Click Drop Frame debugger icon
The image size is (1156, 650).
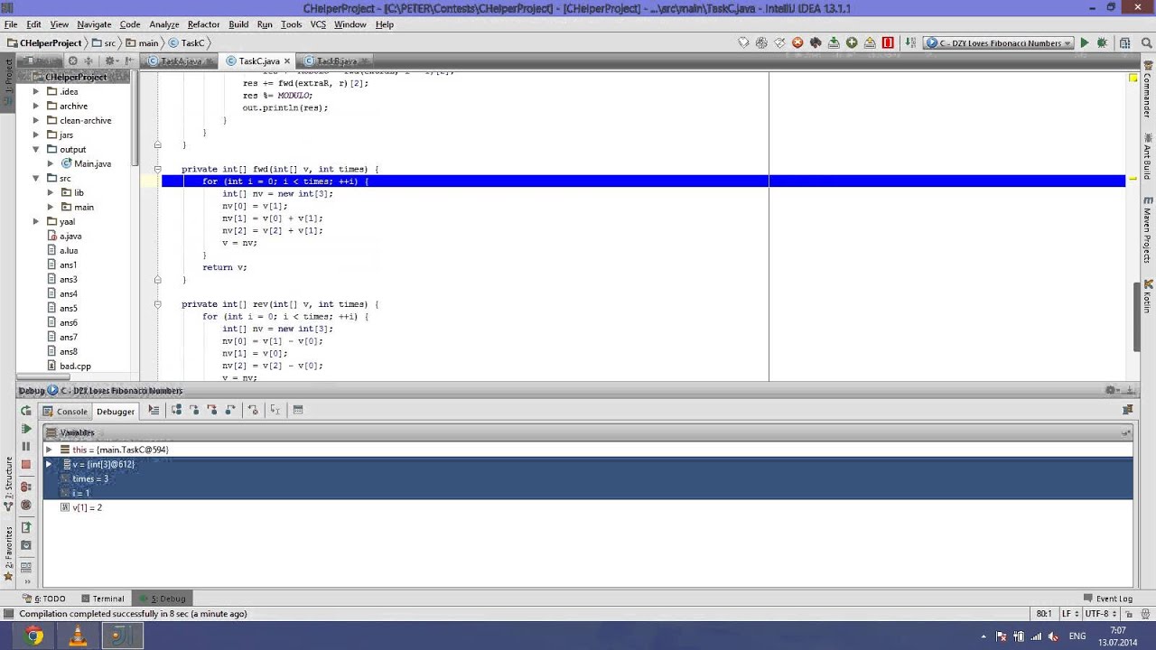pos(253,410)
